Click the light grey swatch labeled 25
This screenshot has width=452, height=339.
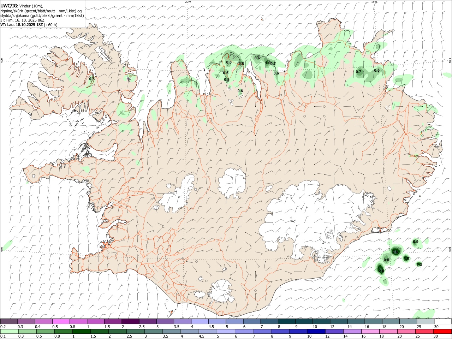tap(426, 321)
